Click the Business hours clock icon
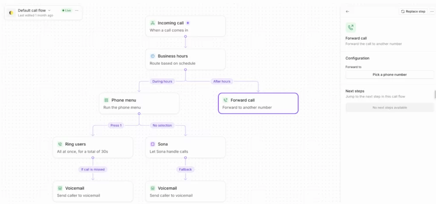The height and width of the screenshot is (204, 436). [153, 56]
